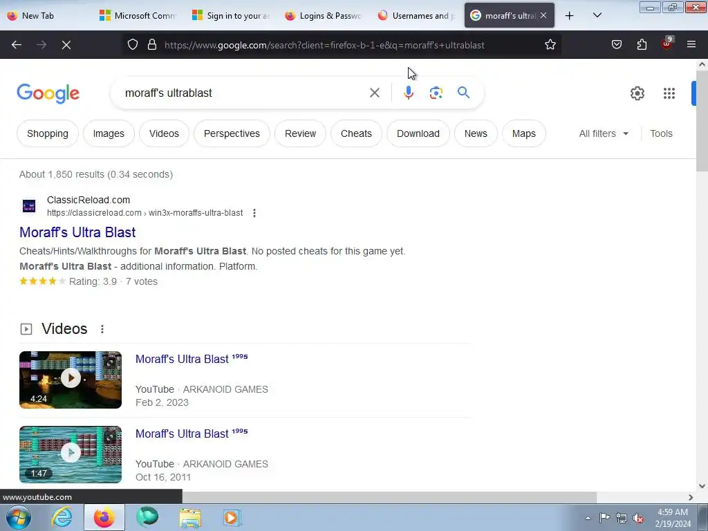Open Windows Start menu

[x=18, y=518]
